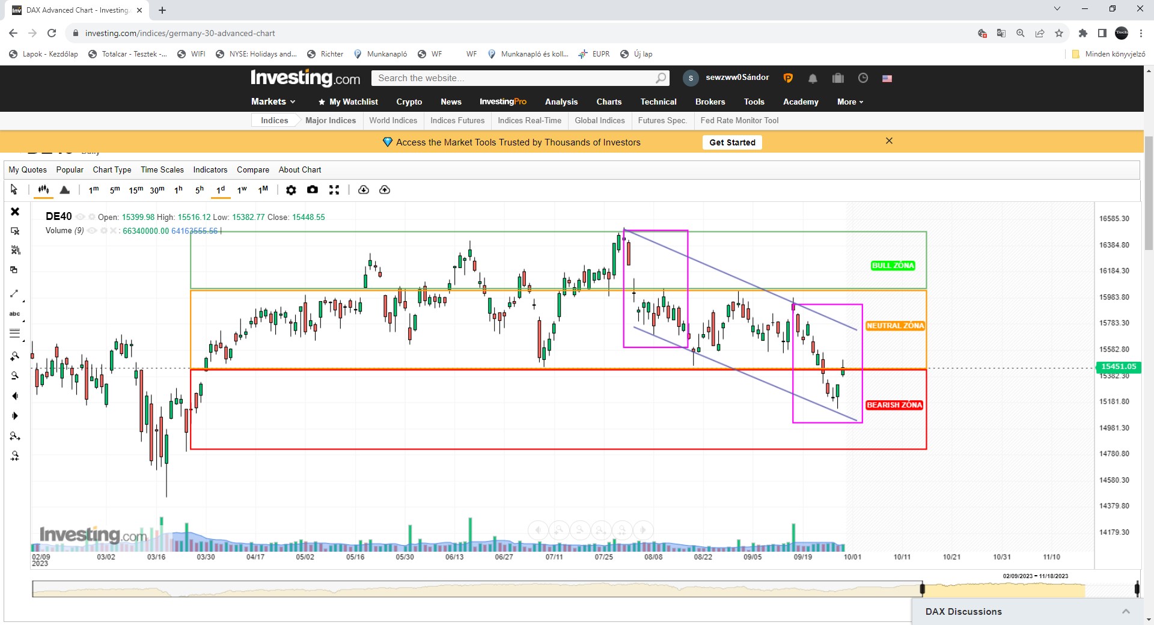Select the candlestick chart type icon
Viewport: 1154px width, 625px height.
point(43,190)
